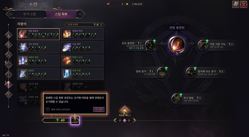Open the help guide book icon
The width and height of the screenshot is (249, 137).
[x=236, y=4]
